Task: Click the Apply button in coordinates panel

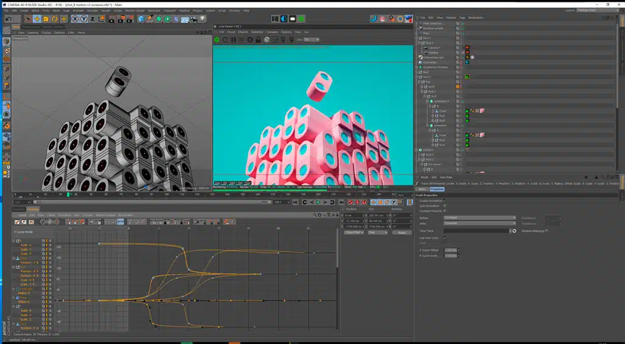Action: click(x=402, y=232)
